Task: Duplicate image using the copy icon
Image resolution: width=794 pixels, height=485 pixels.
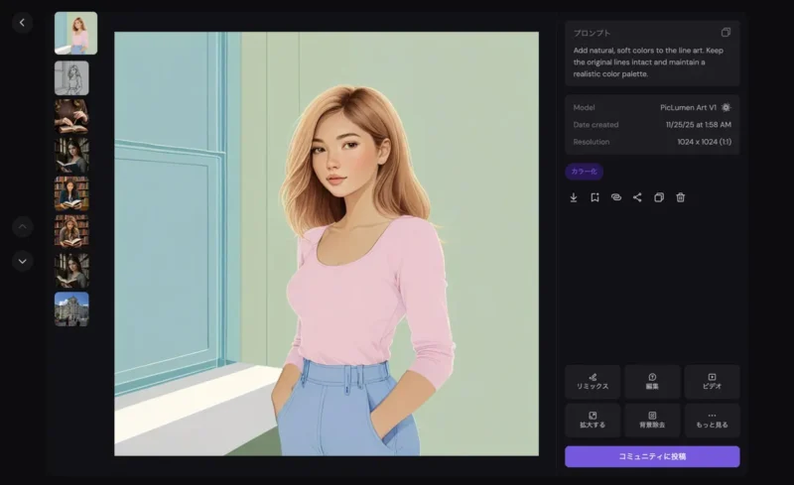Action: 659,197
